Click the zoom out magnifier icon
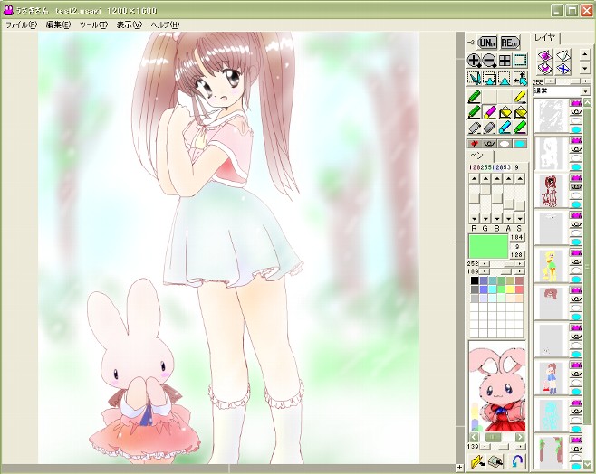The image size is (596, 474). coord(489,61)
